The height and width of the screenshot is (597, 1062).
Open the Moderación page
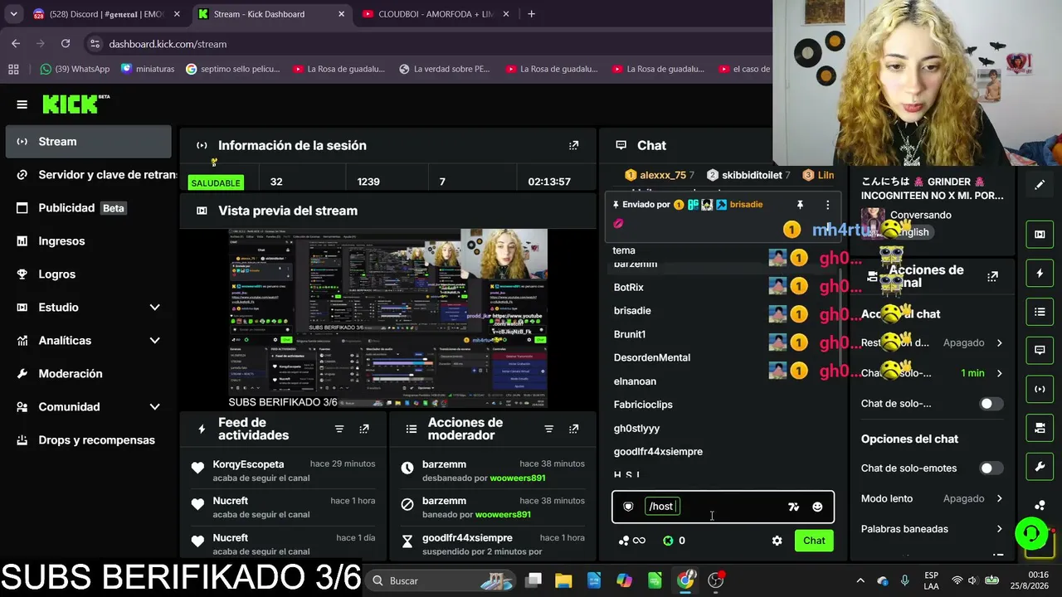point(88,374)
